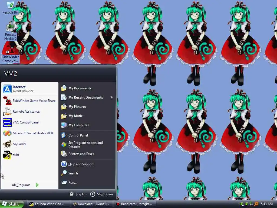The image size is (277, 208).
Task: Click the orange magnifier tray icon
Action: click(256, 204)
